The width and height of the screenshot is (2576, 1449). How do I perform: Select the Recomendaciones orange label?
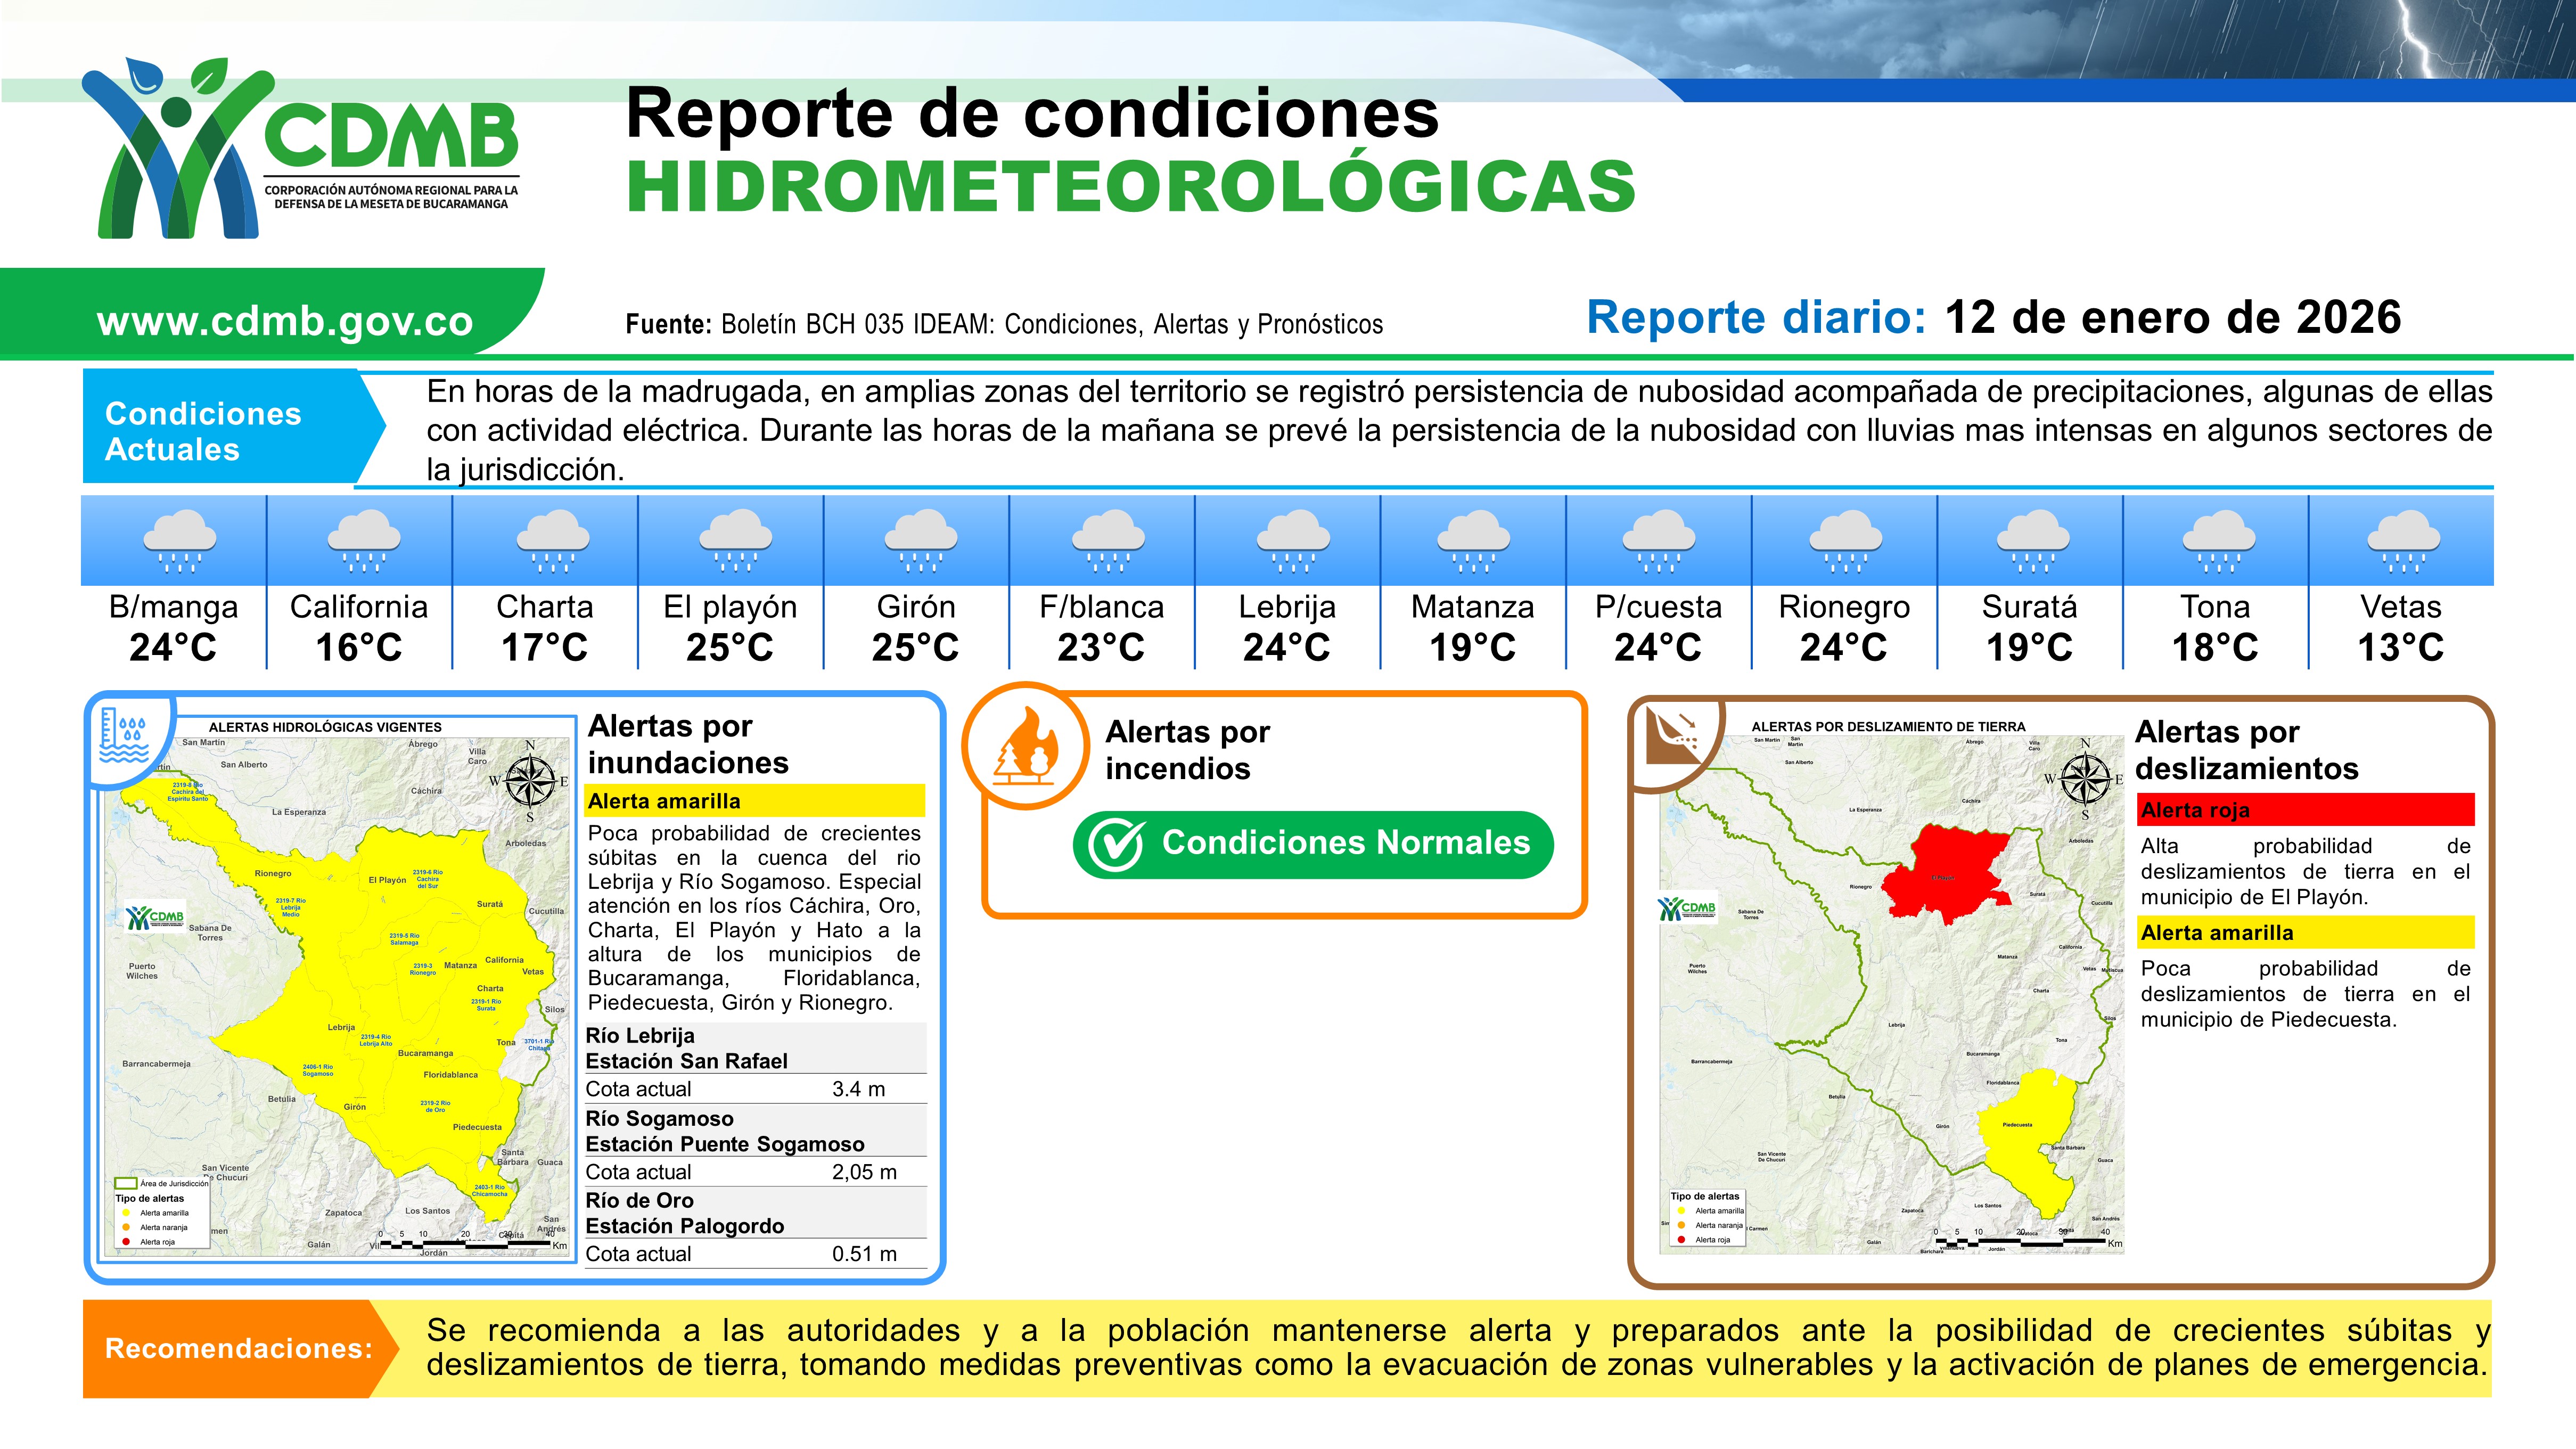pyautogui.click(x=238, y=1348)
